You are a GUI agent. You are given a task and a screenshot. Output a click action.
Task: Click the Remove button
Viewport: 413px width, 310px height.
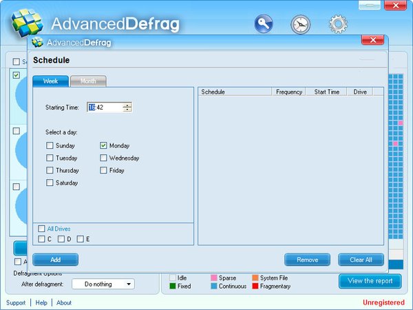click(307, 260)
